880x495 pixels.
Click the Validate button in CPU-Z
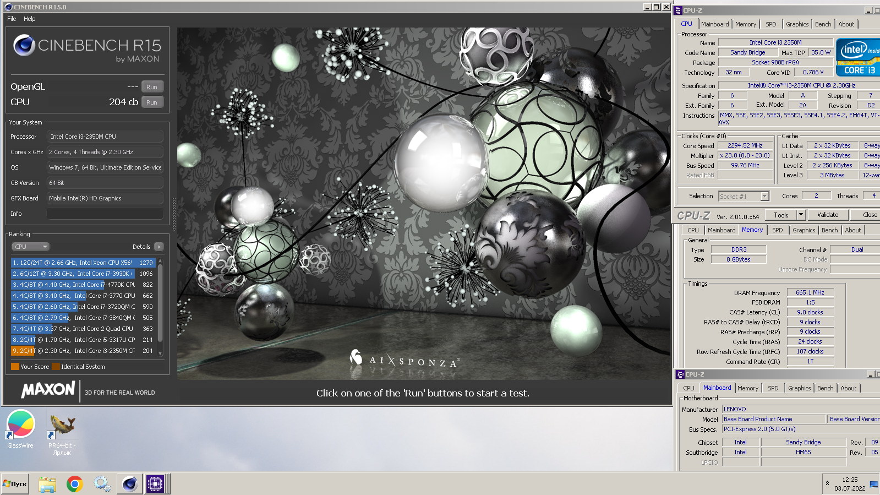click(828, 215)
